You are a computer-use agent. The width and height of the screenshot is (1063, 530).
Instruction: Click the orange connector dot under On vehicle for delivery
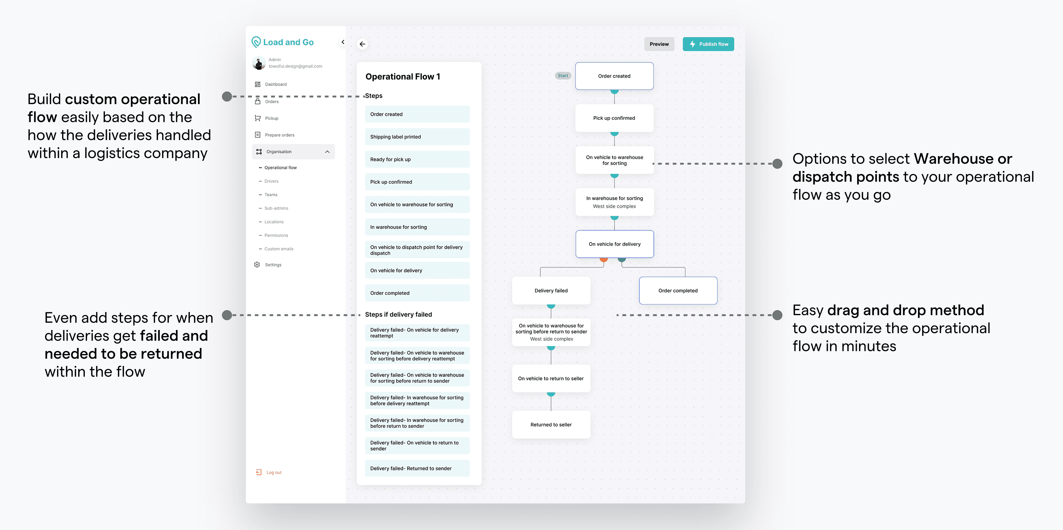[604, 259]
